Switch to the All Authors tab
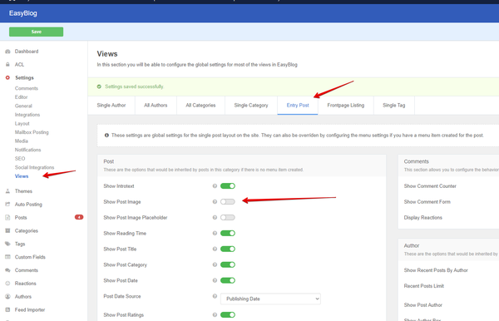 coord(156,106)
